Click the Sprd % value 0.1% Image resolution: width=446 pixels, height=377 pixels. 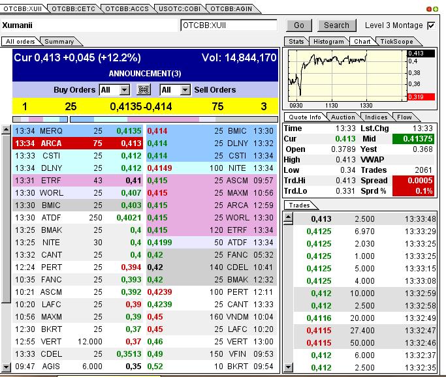tap(413, 191)
